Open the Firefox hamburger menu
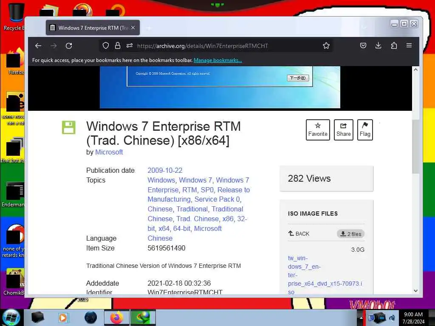The height and width of the screenshot is (326, 435). (409, 45)
